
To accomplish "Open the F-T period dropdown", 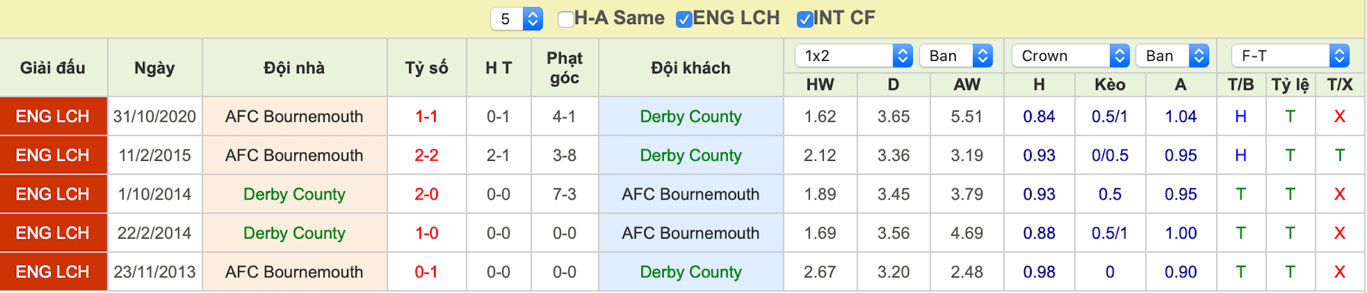I will click(1290, 55).
